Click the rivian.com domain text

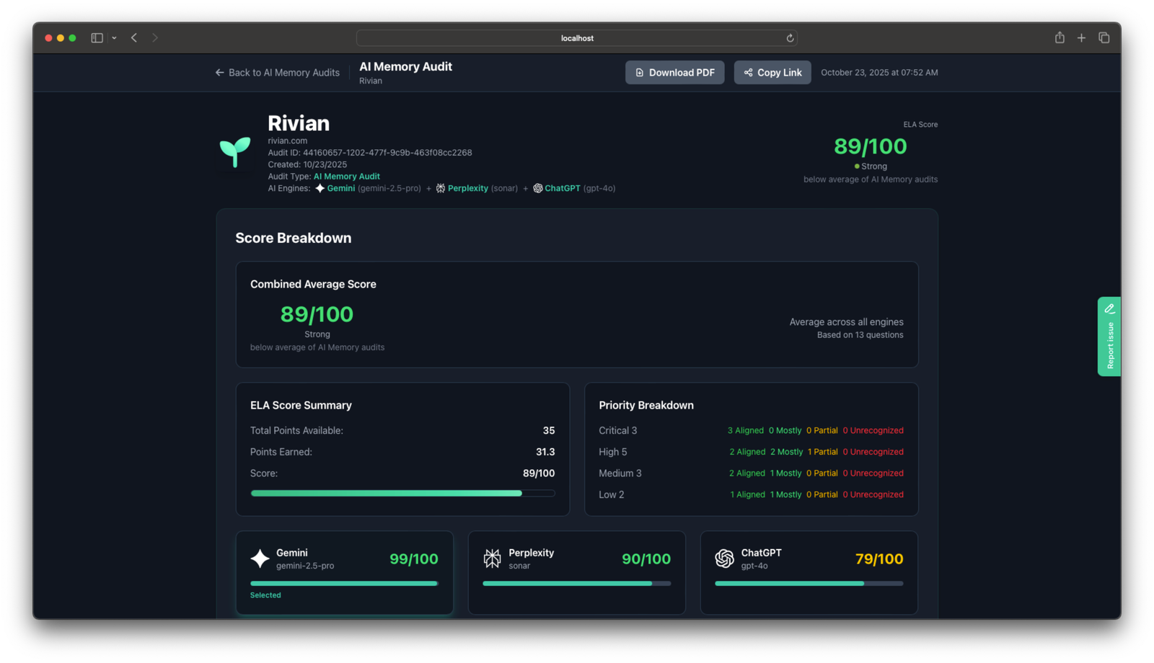(287, 141)
